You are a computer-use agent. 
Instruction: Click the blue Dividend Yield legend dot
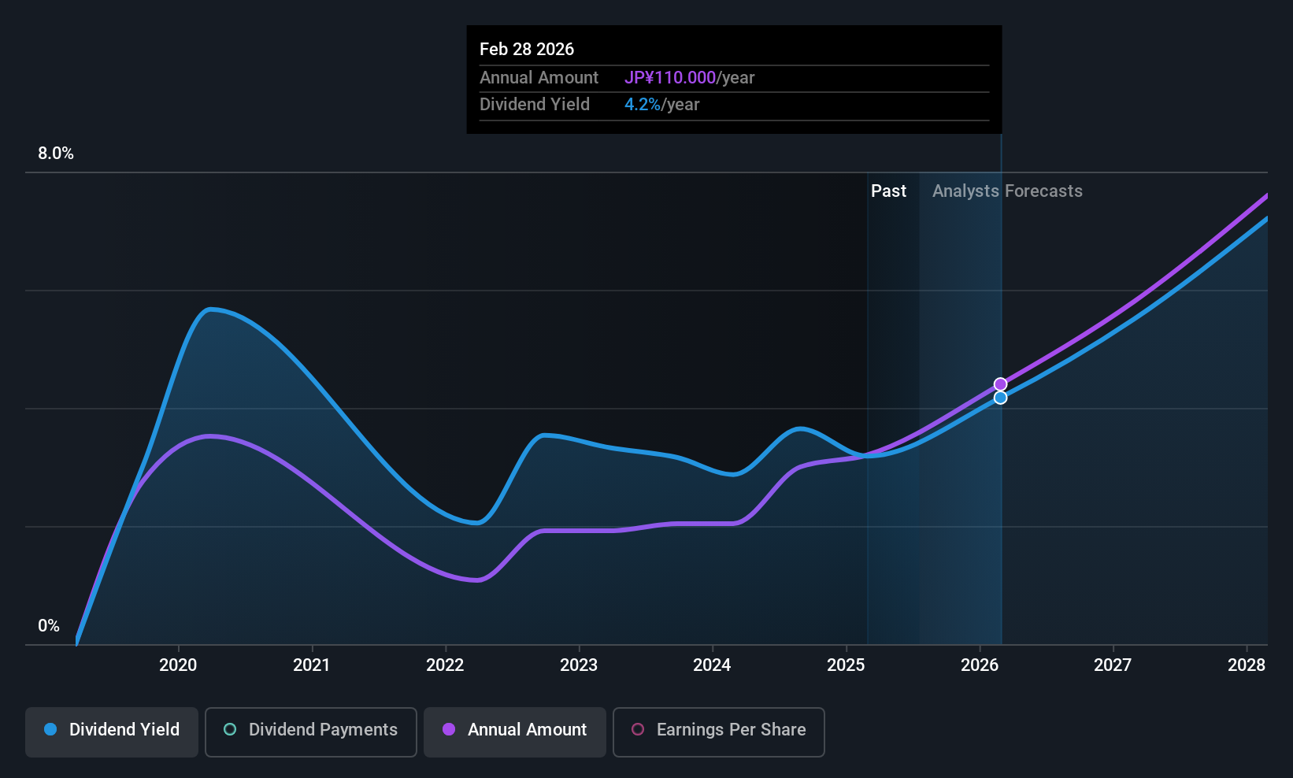(x=50, y=729)
